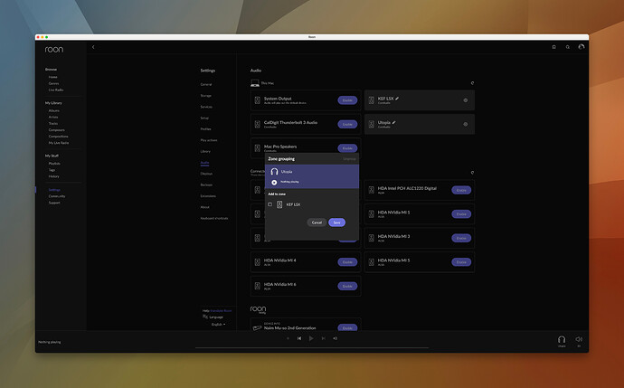The height and width of the screenshot is (388, 624).
Task: Skip to next track
Action: coord(323,338)
